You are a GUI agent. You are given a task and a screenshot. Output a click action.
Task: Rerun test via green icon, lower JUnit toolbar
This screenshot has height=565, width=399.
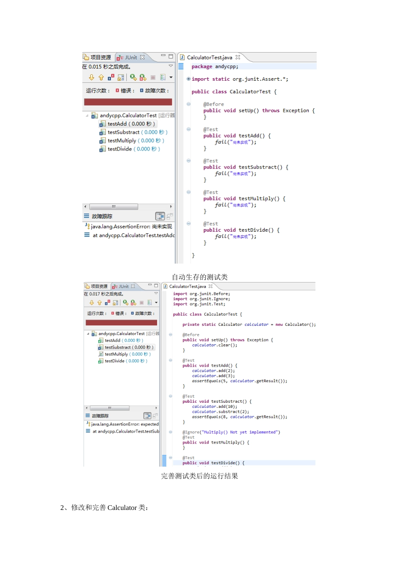click(126, 303)
